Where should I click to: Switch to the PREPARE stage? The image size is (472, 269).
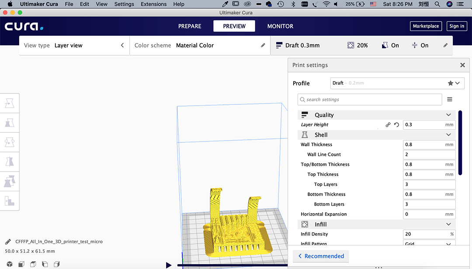pos(190,26)
